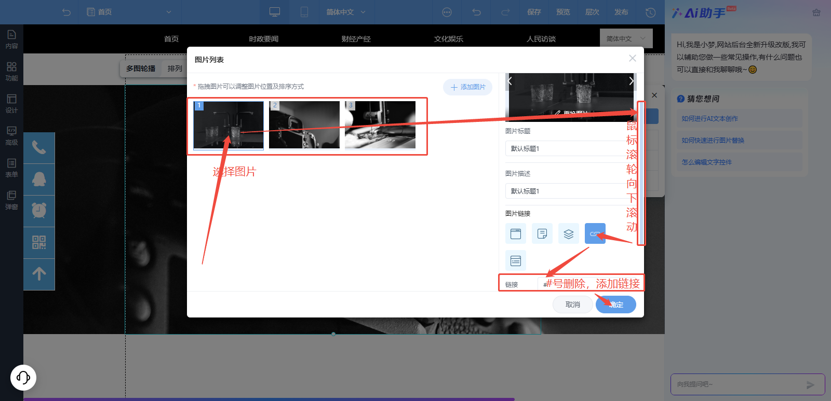This screenshot has width=831, height=401.
Task: Choose the stacked-layers link type icon
Action: 569,233
